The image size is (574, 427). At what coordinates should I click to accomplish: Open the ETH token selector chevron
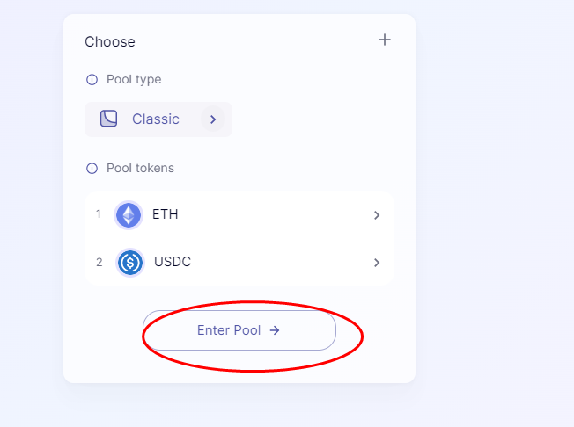coord(377,215)
